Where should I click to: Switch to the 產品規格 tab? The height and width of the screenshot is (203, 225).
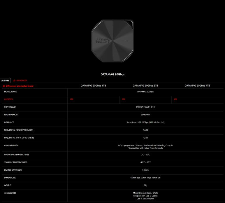tap(5, 80)
